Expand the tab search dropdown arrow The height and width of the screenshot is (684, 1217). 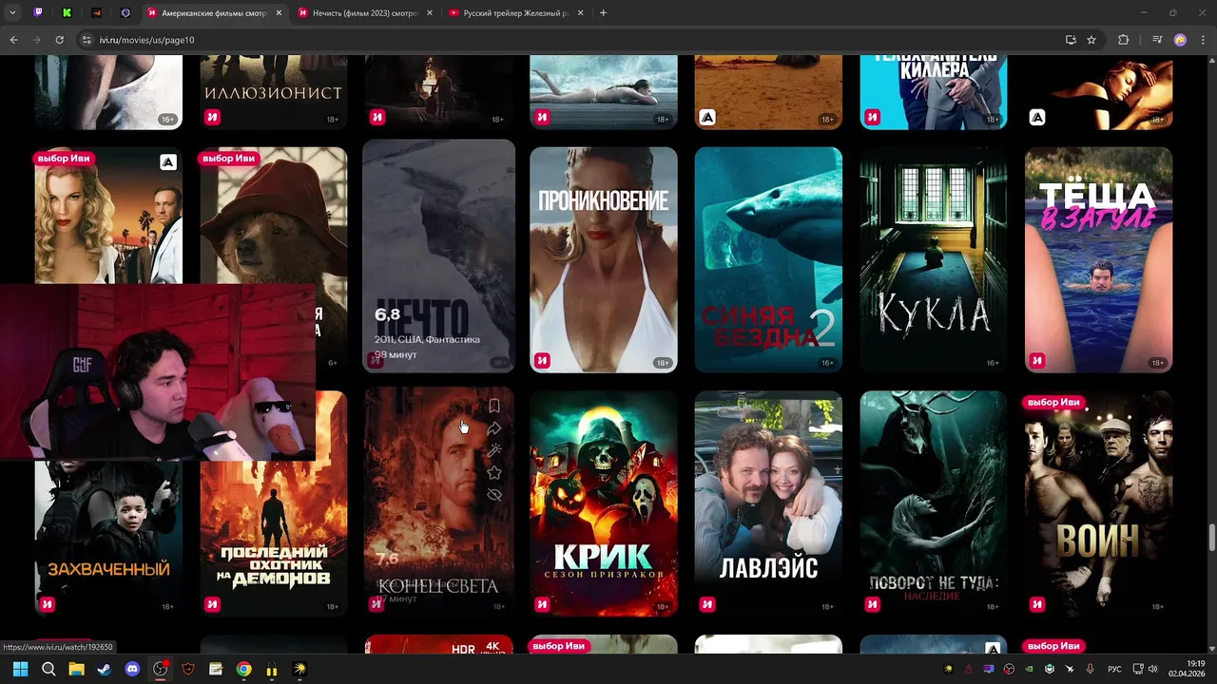(12, 13)
